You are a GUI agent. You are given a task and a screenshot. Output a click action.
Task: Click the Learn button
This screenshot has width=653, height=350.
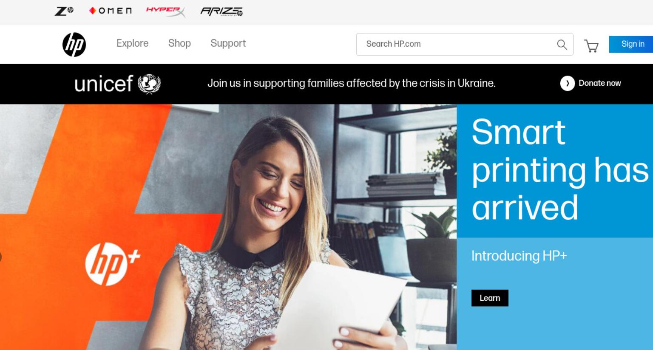(x=490, y=298)
